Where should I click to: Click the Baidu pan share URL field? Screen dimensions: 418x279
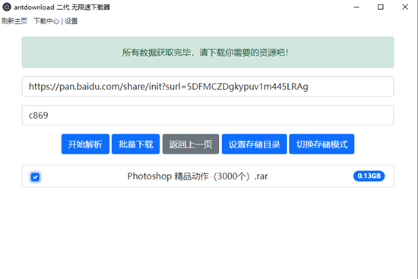pos(207,87)
